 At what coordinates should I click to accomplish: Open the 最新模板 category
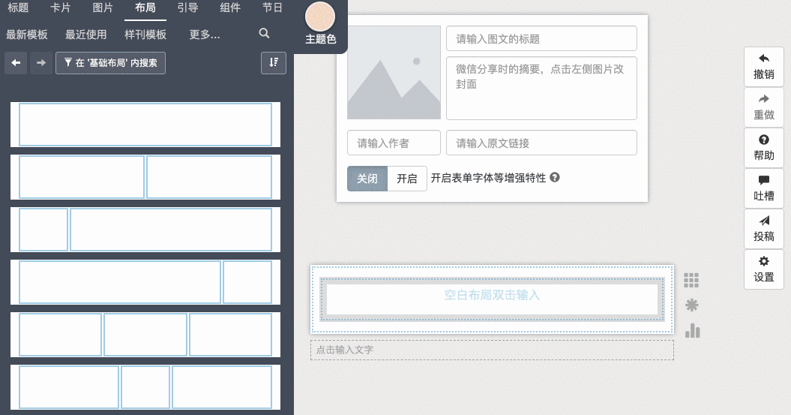tap(27, 35)
